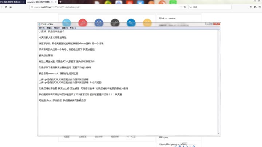262x147 pixels.
Task: Close the first browser tab
Action: pos(23,2)
